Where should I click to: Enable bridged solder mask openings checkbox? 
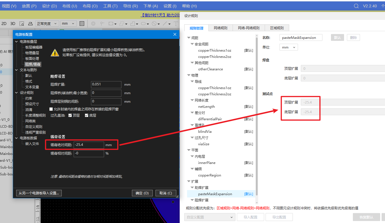point(51,109)
